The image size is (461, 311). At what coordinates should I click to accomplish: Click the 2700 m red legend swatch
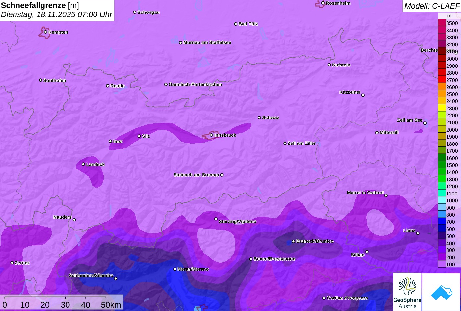tap(442, 79)
